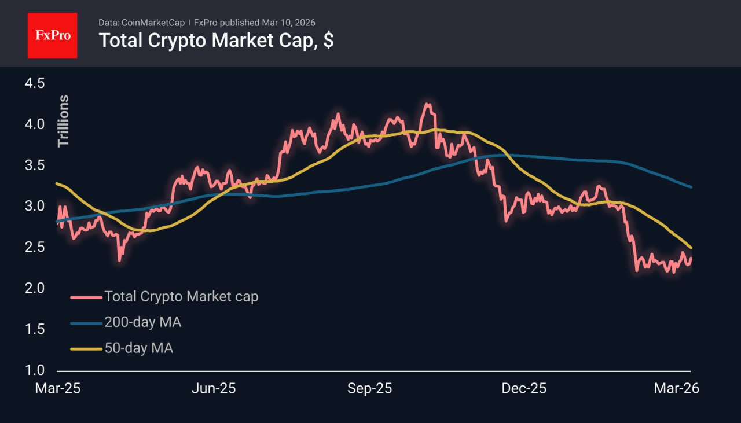Click the 3.0 y-axis value
Image resolution: width=741 pixels, height=423 pixels.
(34, 207)
